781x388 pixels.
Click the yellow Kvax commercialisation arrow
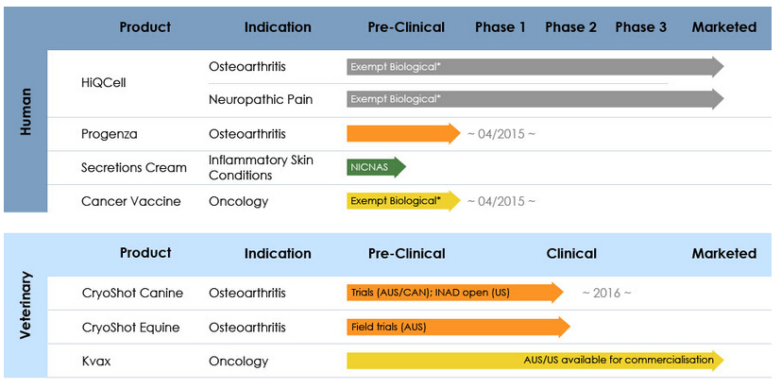coord(534,361)
